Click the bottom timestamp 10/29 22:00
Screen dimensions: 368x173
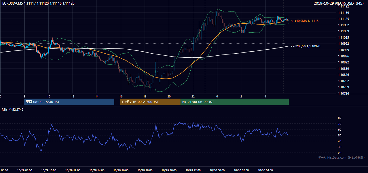tap(193, 170)
